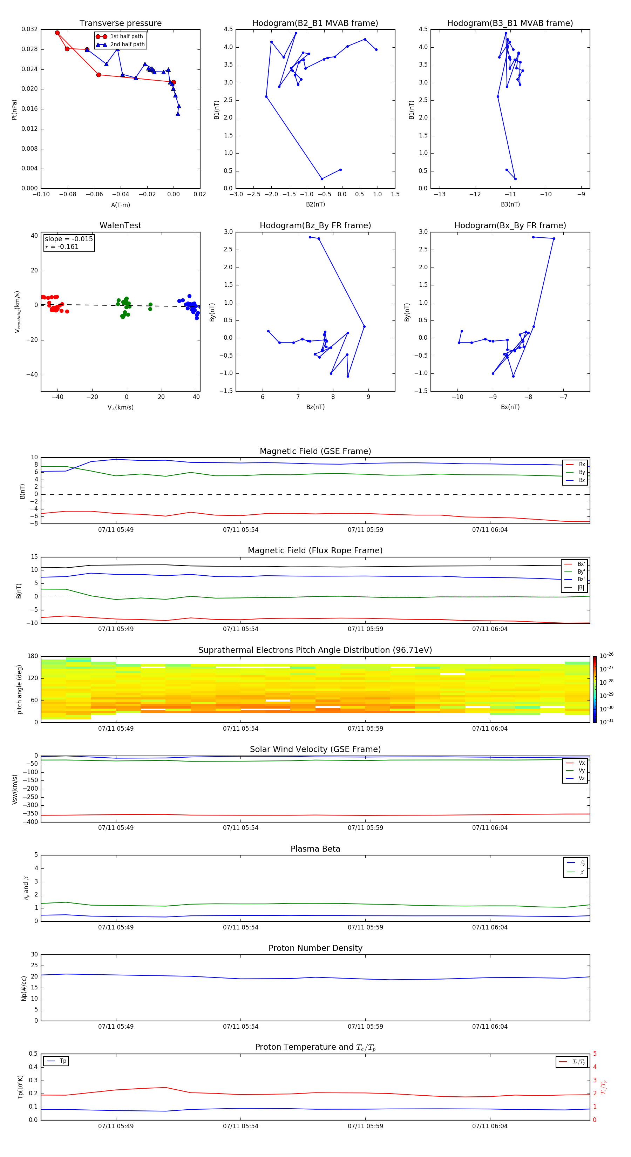Click the Hodogram(B3_B1 MVAB frame) title
The image size is (631, 1157).
coord(510,23)
